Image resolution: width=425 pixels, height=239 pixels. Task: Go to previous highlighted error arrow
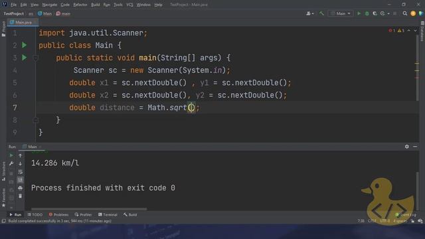[409, 31]
